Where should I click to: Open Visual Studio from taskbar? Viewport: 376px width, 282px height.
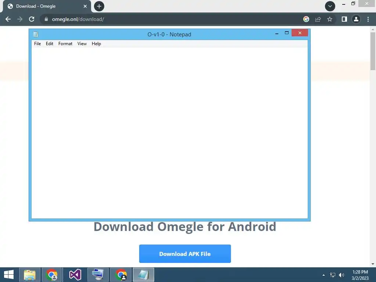click(x=75, y=275)
